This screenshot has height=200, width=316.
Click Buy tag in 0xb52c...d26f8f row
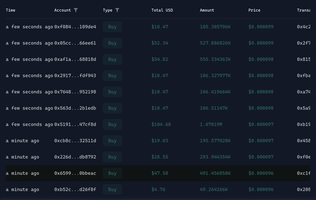(112, 190)
